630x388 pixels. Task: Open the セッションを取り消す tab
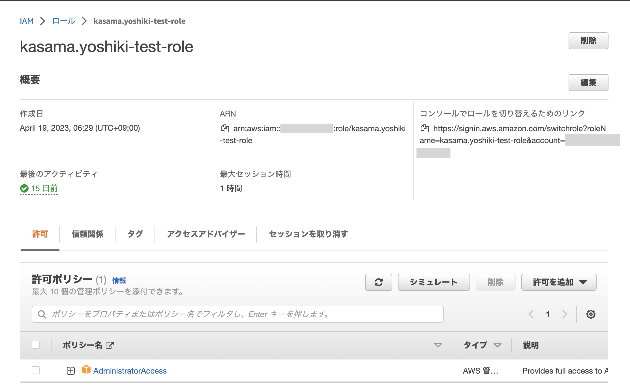pyautogui.click(x=308, y=234)
